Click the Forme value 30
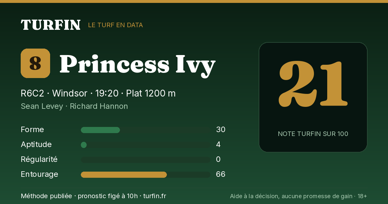This screenshot has width=388, height=204. tap(221, 130)
